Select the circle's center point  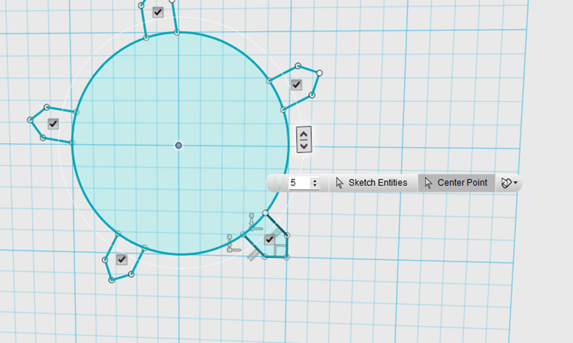click(x=179, y=145)
